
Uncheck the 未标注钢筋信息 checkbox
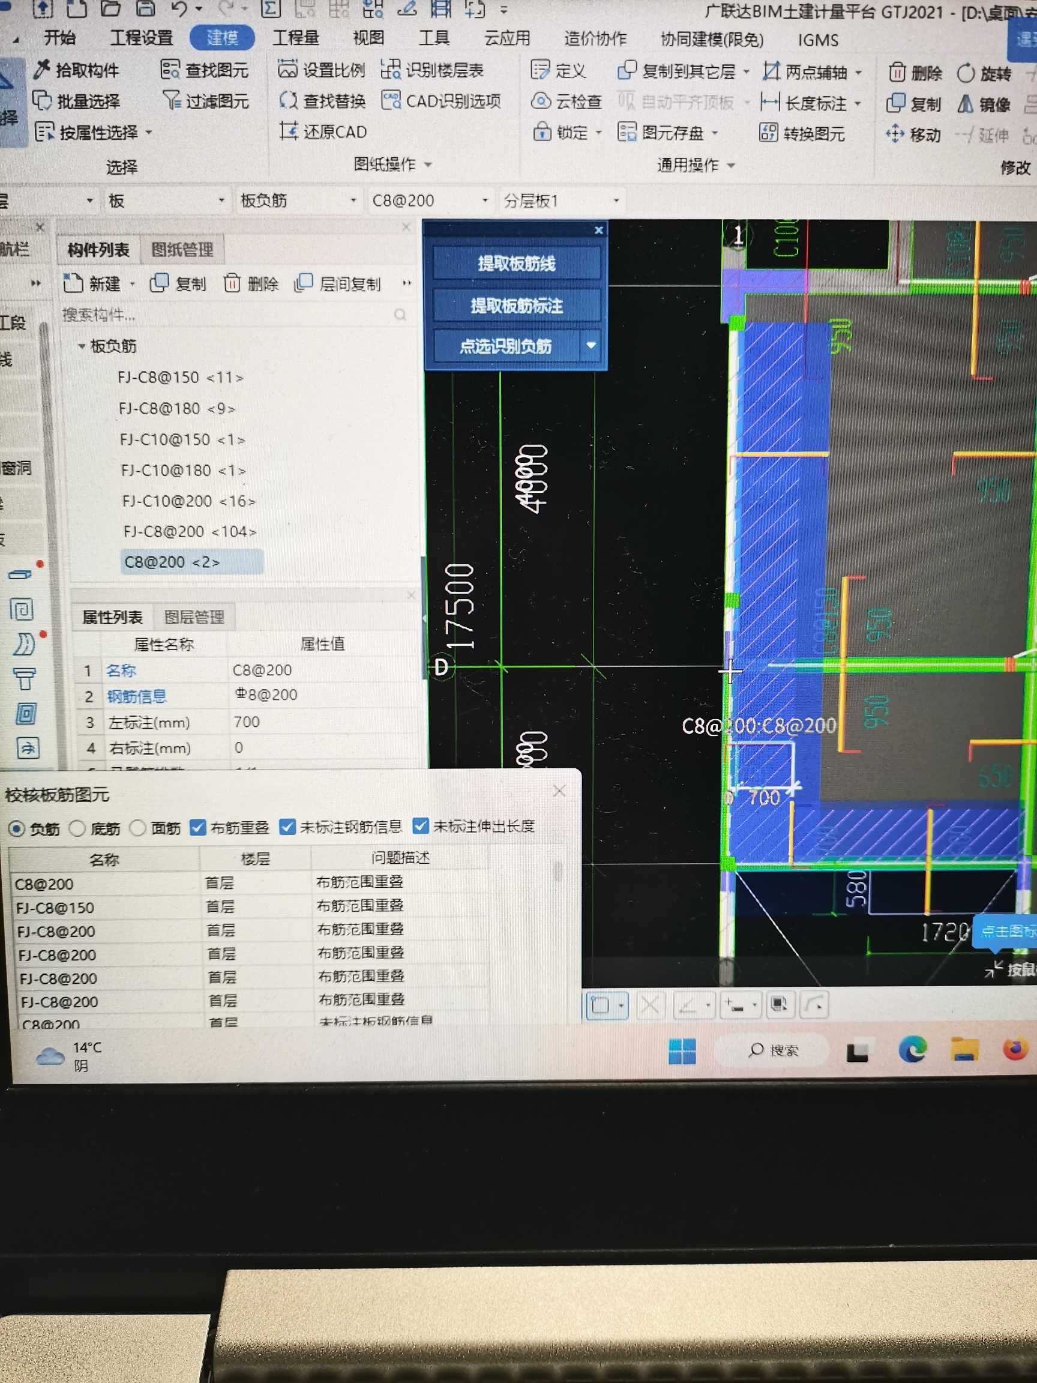[287, 827]
